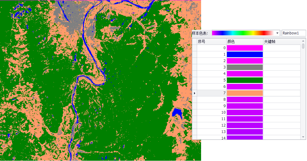Click the index cell showing number 12

tap(211, 125)
